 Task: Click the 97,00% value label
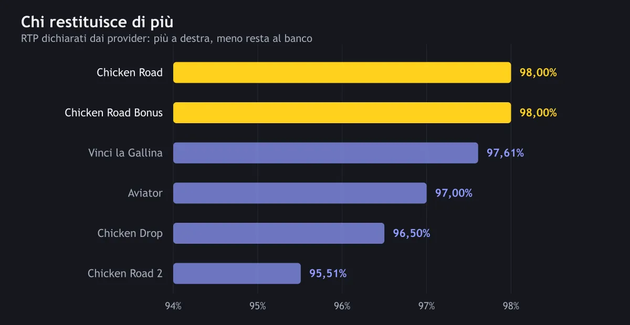pyautogui.click(x=454, y=193)
